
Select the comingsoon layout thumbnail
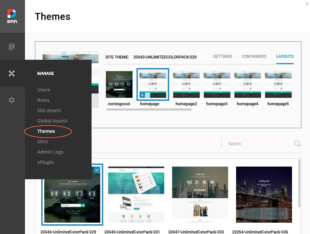(119, 84)
